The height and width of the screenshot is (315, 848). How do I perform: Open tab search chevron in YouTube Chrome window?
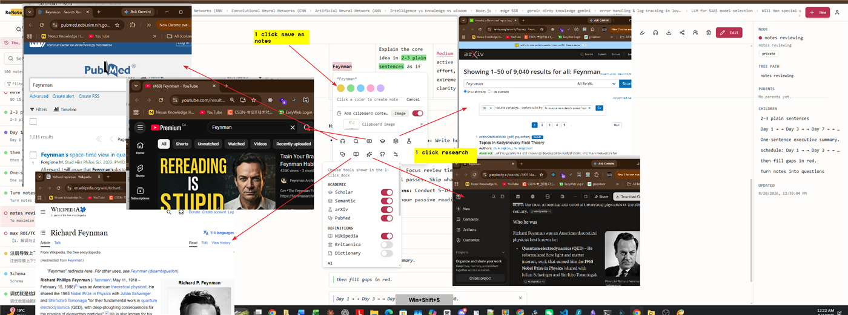point(136,86)
